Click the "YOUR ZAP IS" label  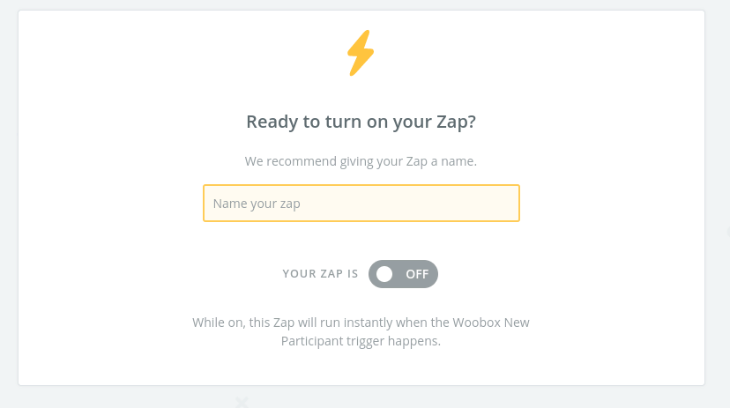320,274
